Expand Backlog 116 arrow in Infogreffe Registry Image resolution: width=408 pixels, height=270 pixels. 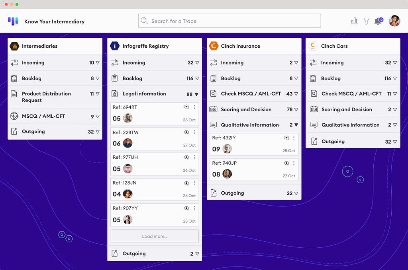[197, 78]
